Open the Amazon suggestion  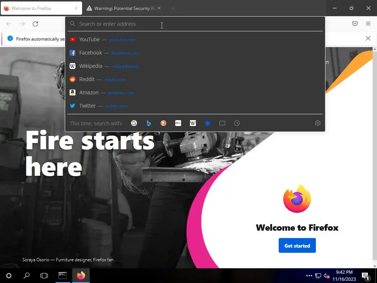tap(195, 92)
